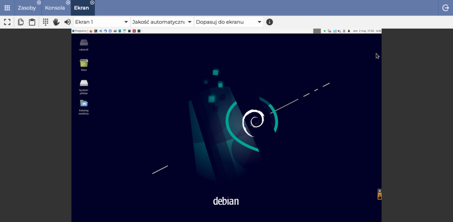
Task: Click the notification bell in Debian tray
Action: 349,31
